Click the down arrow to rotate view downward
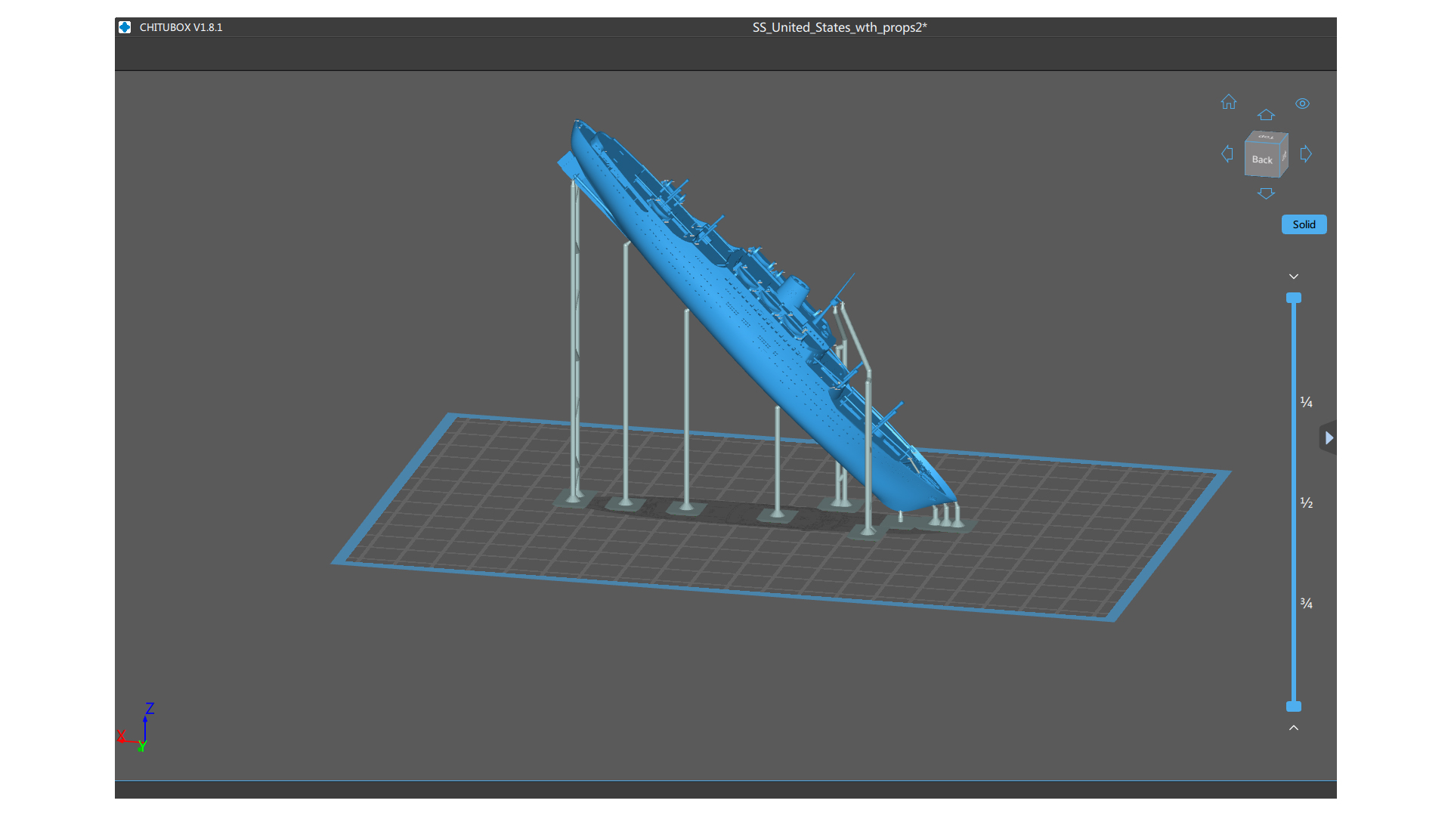 pyautogui.click(x=1267, y=193)
